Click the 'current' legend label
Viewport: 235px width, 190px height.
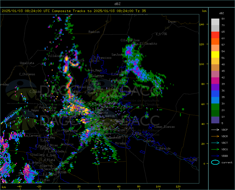pos(227,162)
